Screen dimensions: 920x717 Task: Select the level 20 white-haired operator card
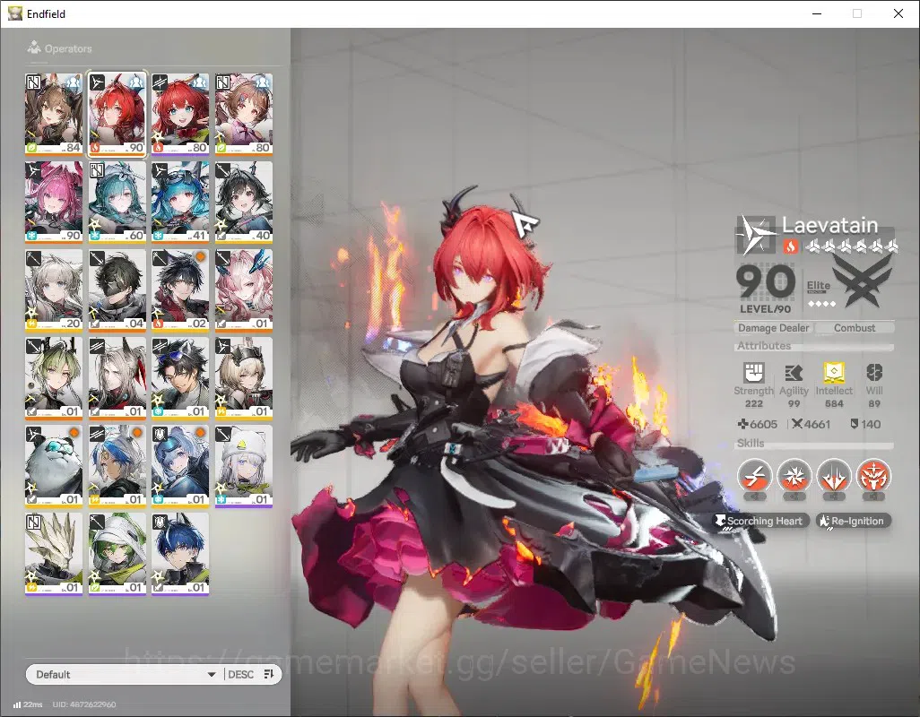(54, 290)
